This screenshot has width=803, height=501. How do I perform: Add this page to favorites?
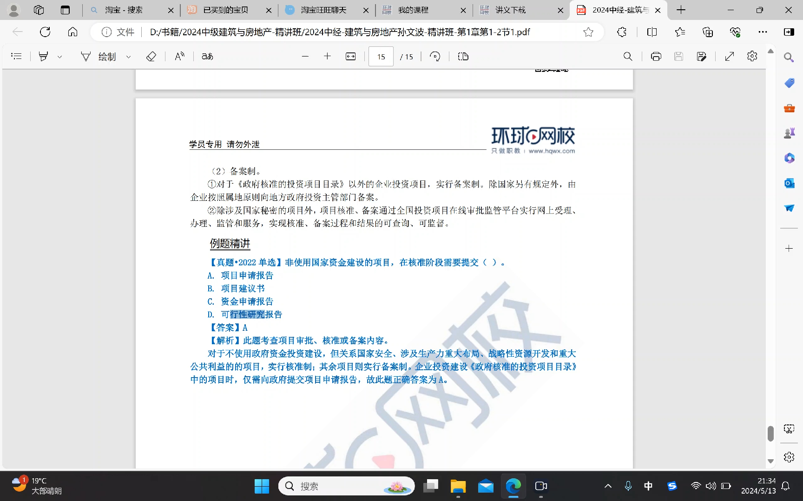coord(588,32)
